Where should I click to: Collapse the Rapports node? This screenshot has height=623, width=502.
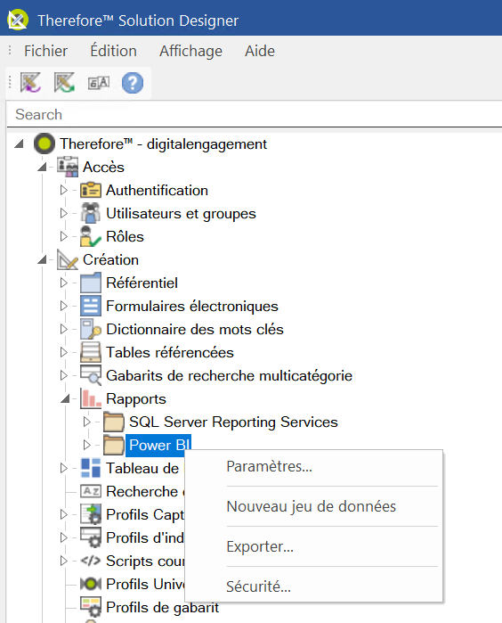point(65,398)
